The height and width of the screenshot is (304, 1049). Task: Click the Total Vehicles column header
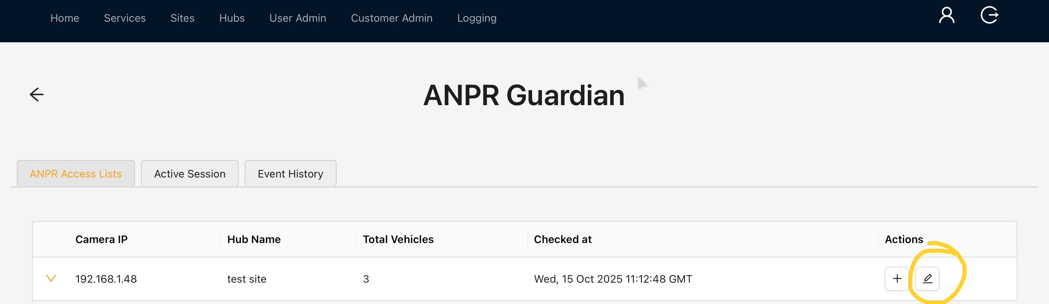(x=398, y=239)
